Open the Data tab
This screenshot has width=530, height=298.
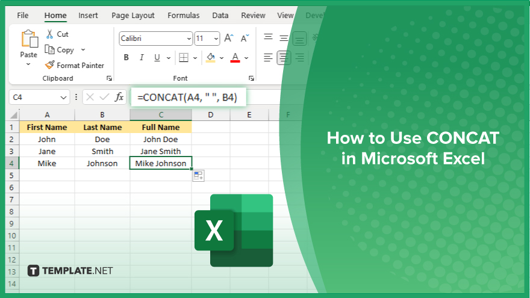click(x=220, y=16)
